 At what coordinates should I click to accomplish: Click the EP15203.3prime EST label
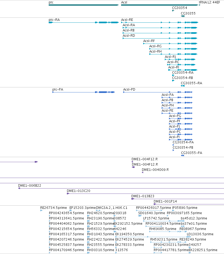pyautogui.click(x=83, y=208)
